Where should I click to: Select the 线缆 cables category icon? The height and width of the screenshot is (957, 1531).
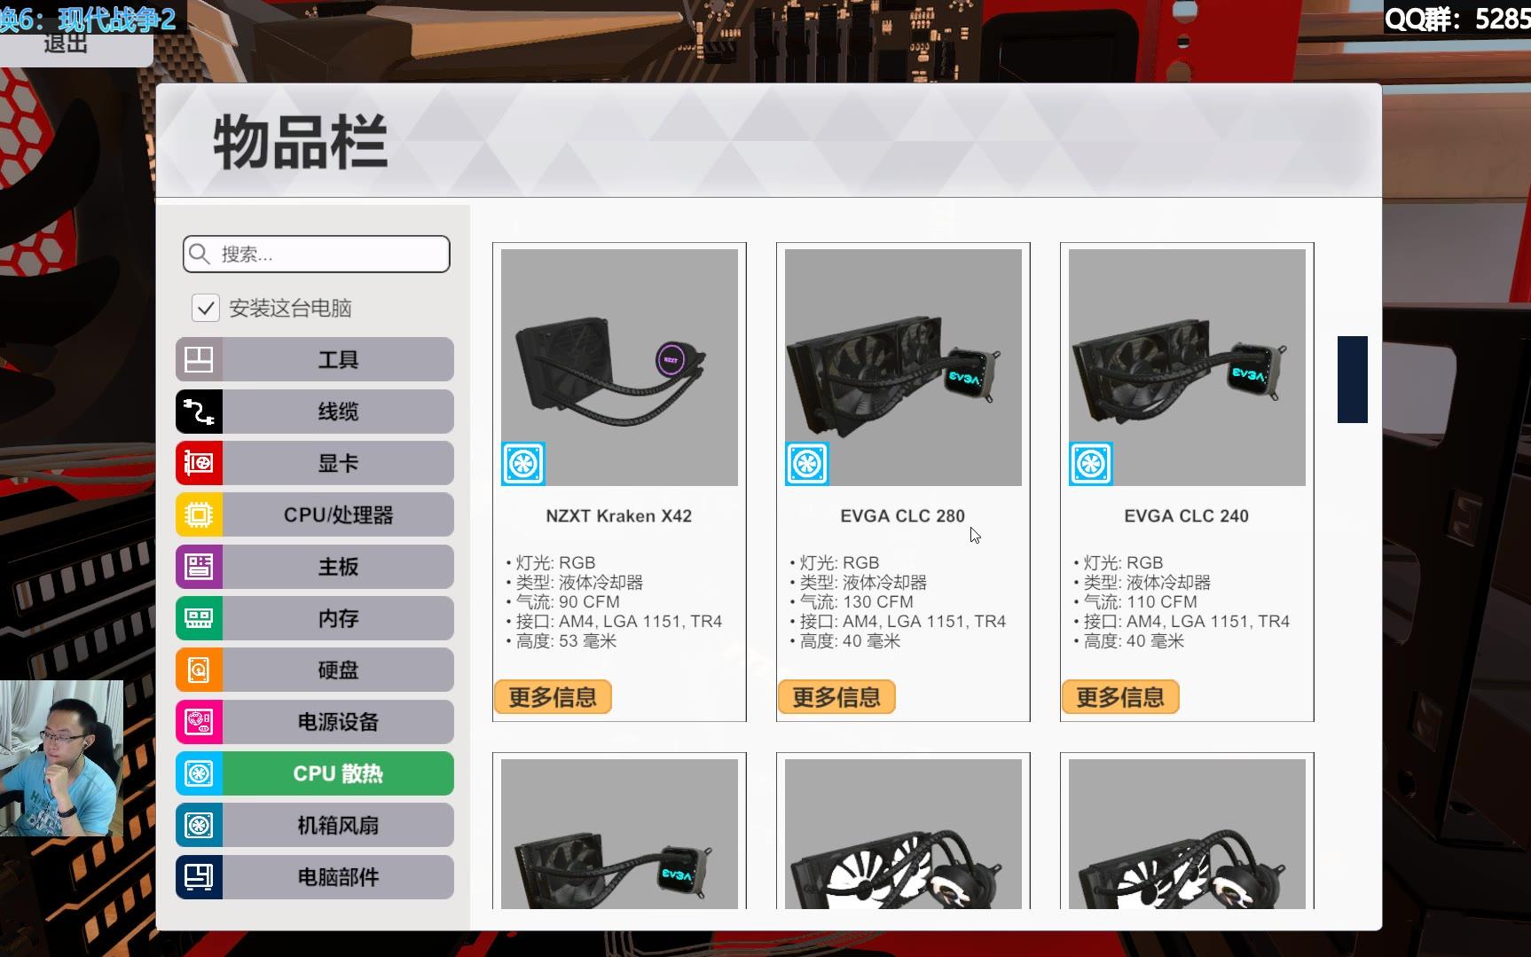(199, 412)
